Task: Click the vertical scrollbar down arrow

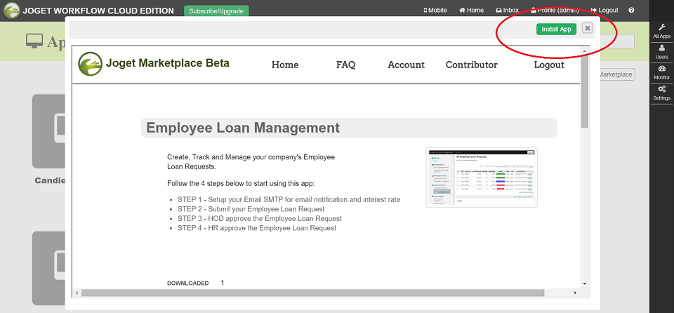Action: click(585, 284)
